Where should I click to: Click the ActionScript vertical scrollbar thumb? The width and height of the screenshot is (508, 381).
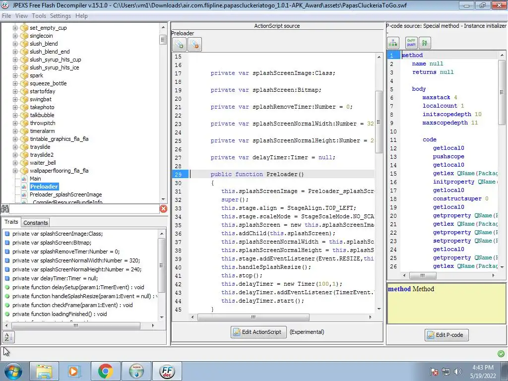tap(379, 122)
